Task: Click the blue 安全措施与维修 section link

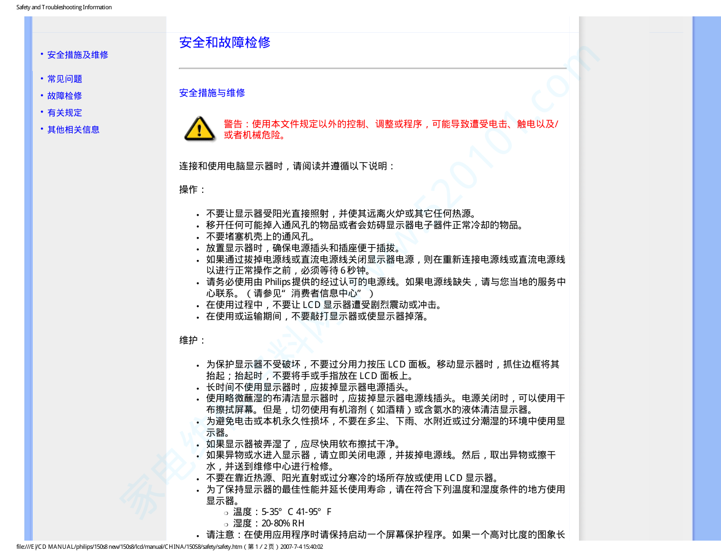Action: tap(212, 93)
